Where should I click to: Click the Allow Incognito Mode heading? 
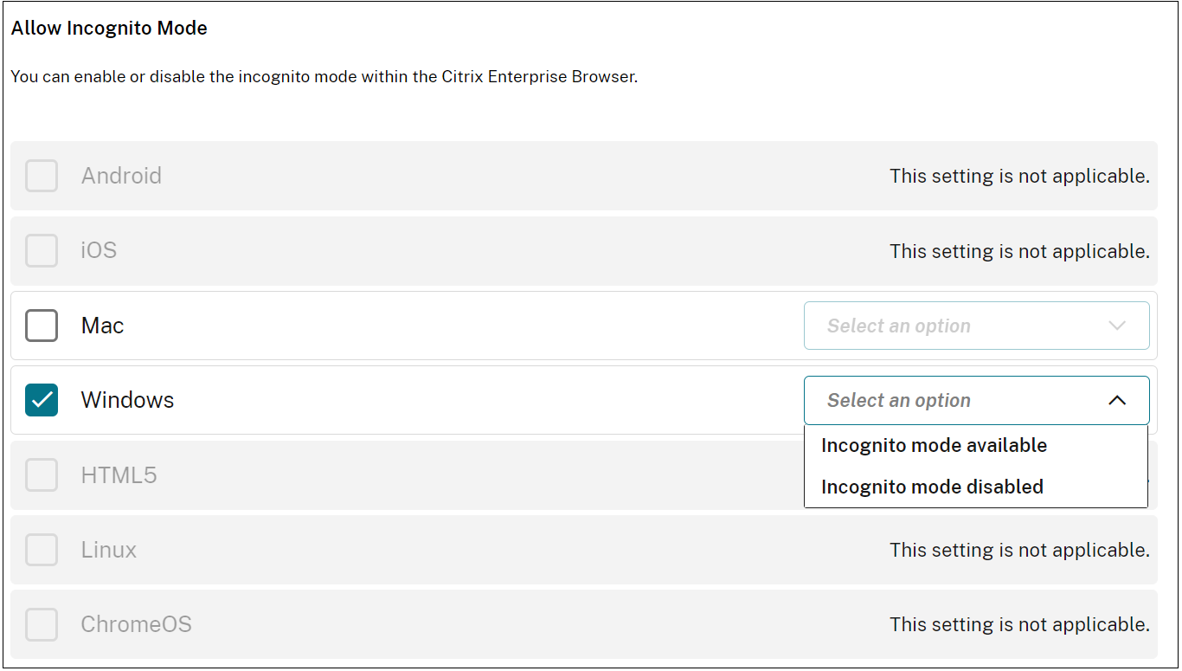pos(109,28)
